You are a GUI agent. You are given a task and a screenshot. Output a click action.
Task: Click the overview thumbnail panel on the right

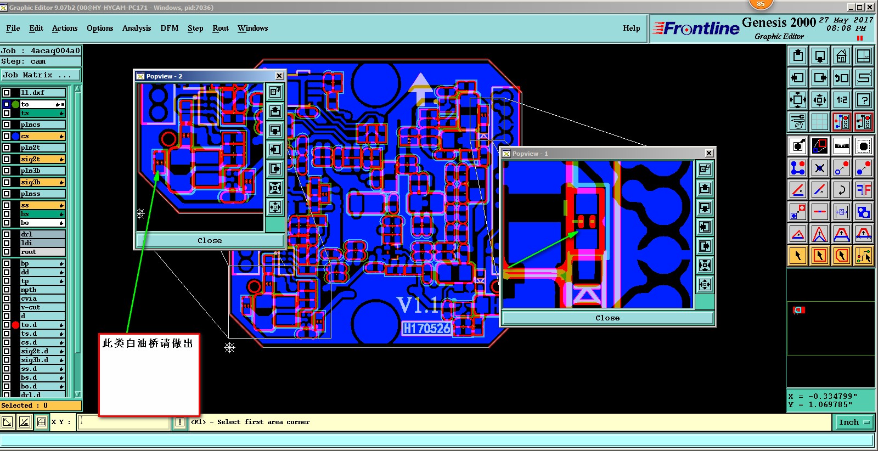coord(831,328)
